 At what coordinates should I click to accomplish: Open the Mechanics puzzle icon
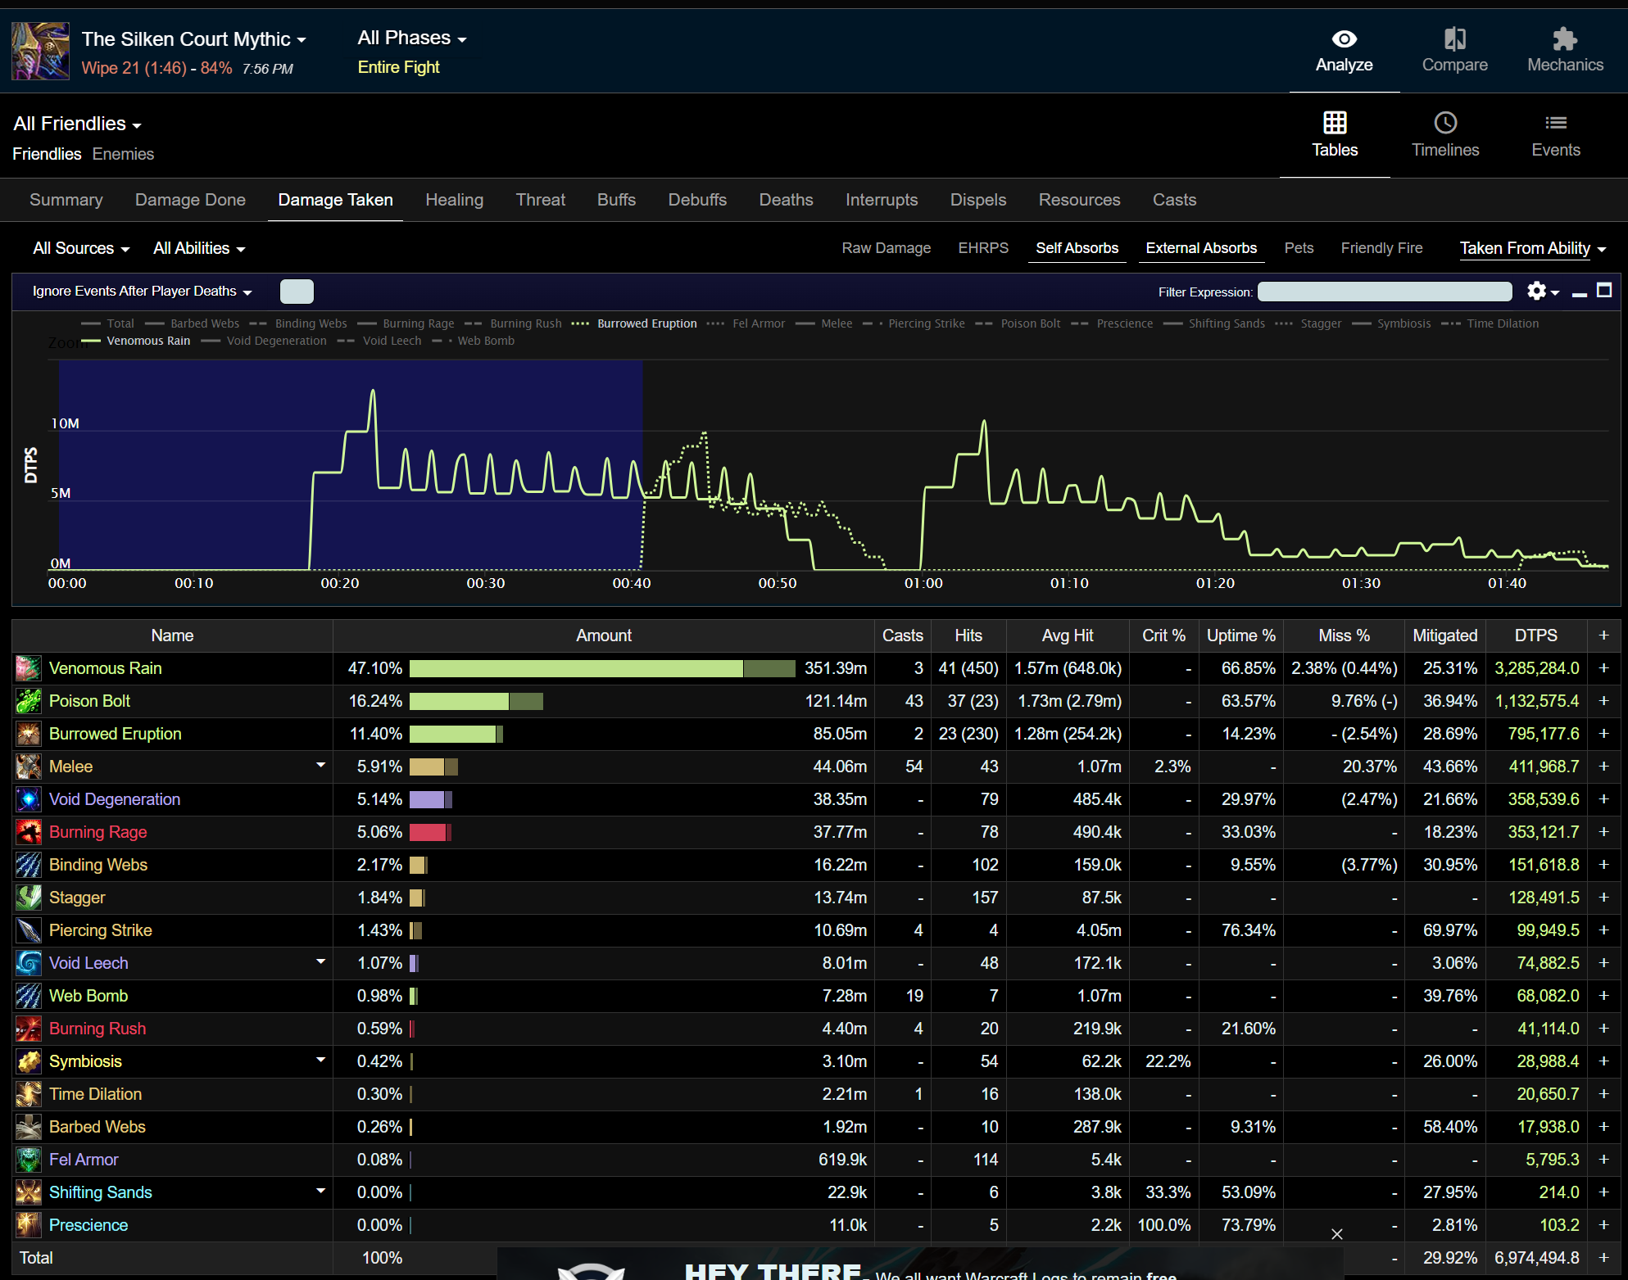point(1564,39)
